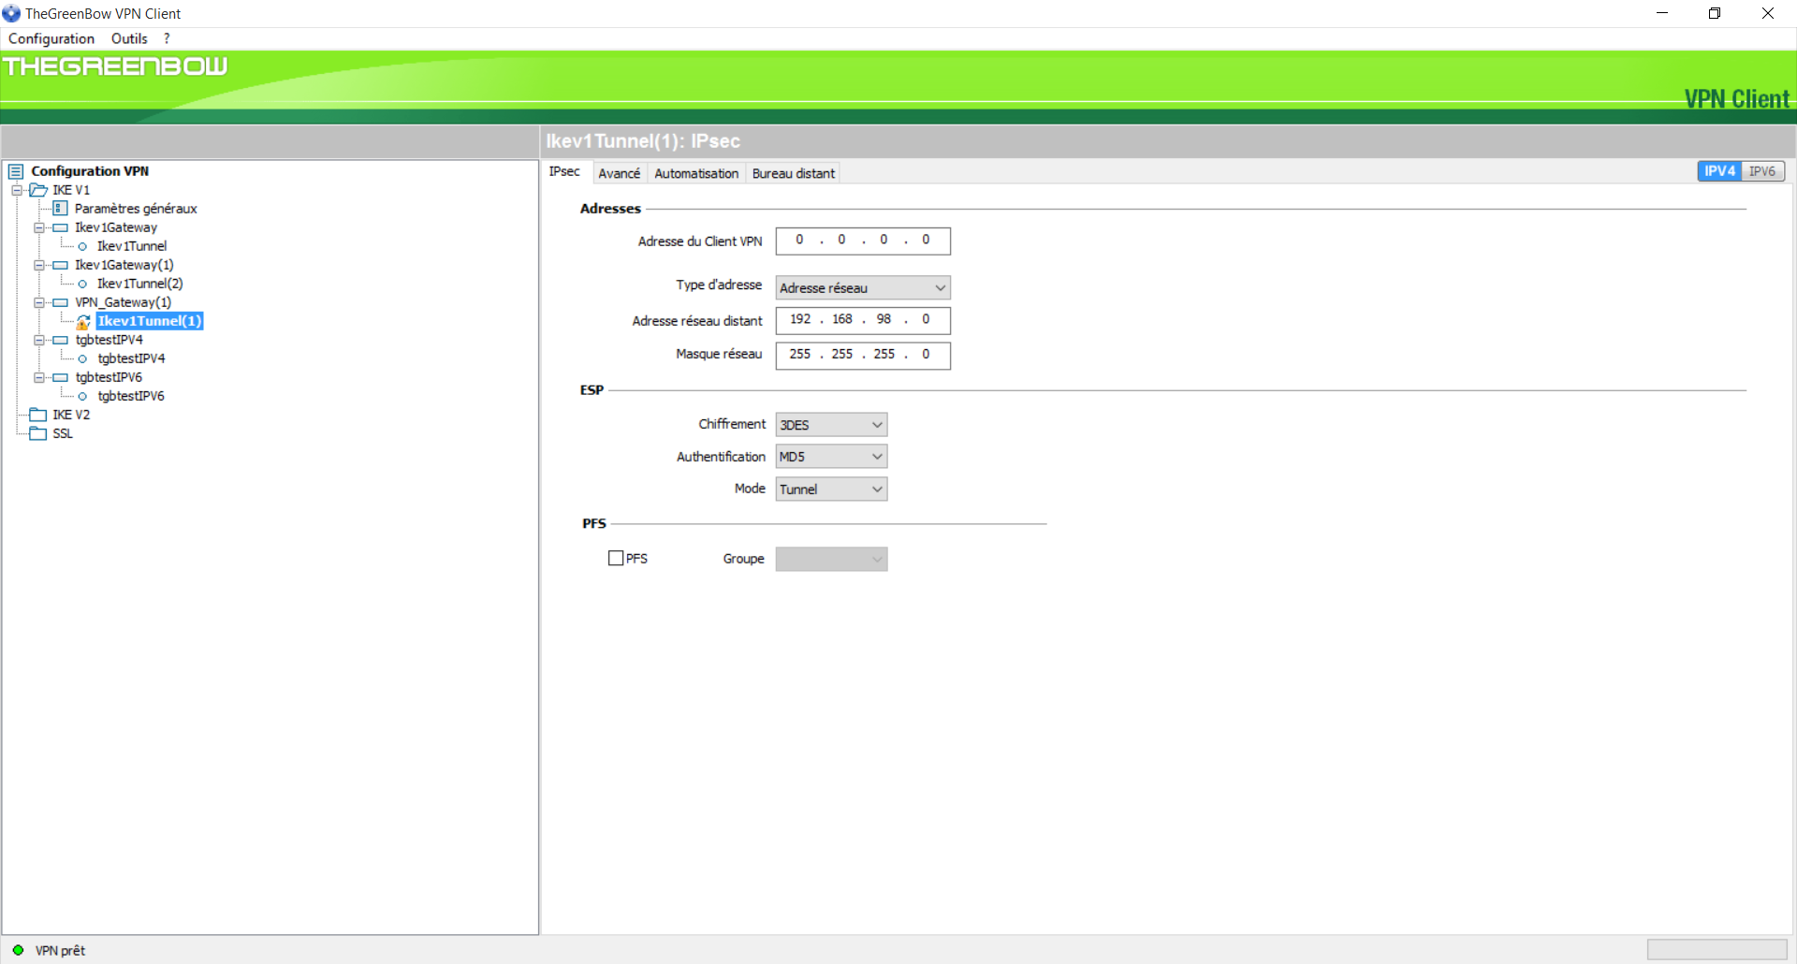Click the green VPN prêt status indicator
The width and height of the screenshot is (1797, 964).
point(18,950)
